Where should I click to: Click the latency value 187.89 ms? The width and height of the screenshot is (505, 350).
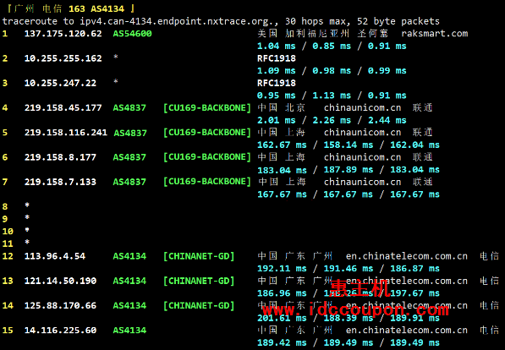coord(349,170)
